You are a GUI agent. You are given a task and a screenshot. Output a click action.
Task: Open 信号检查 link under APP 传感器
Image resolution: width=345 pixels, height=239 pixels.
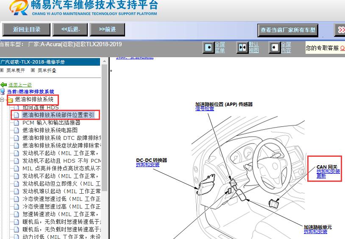point(205,108)
